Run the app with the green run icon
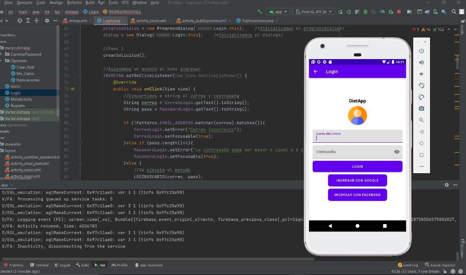Screen dimensions: 466x275 click(340, 12)
